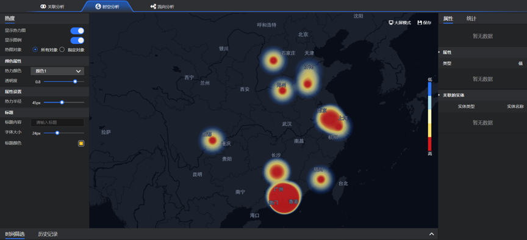
Task: Toggle the 显示图例 switch
Action: (77, 40)
